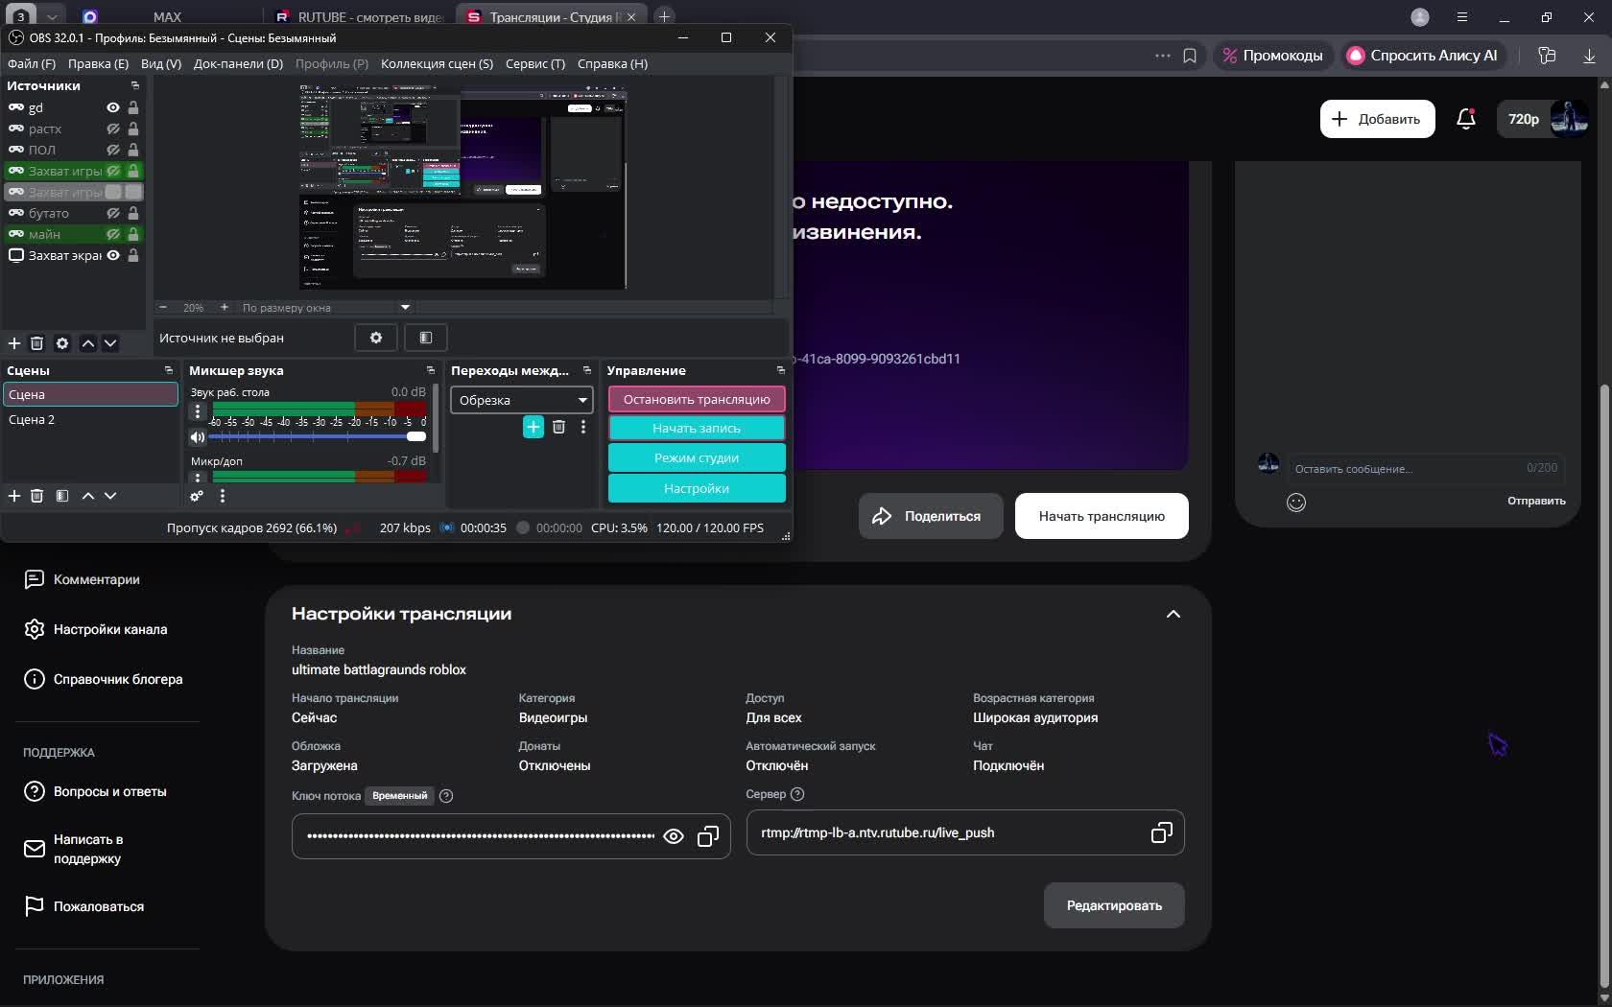
Task: Click Начать трансляцию on Rutube
Action: [x=1102, y=516]
